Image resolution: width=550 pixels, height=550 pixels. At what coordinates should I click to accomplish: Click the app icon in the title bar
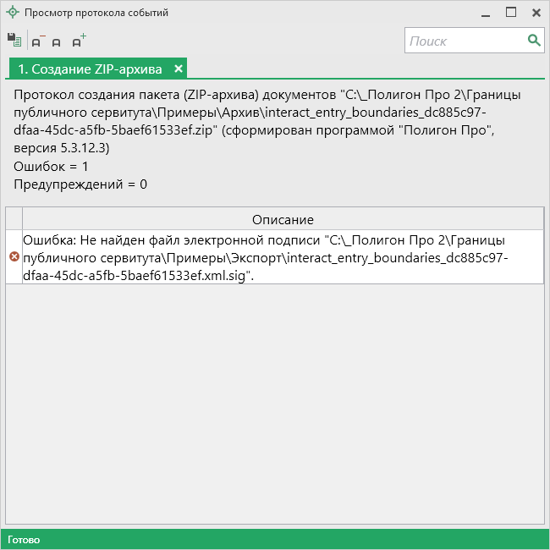tap(12, 13)
